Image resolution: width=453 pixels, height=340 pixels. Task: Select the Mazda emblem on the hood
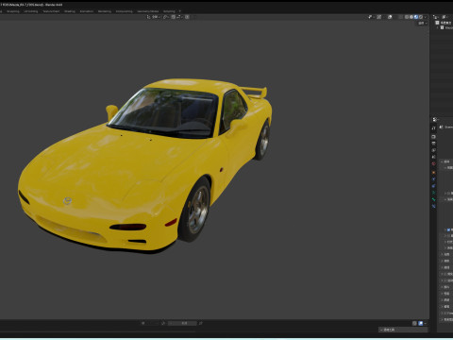(67, 201)
